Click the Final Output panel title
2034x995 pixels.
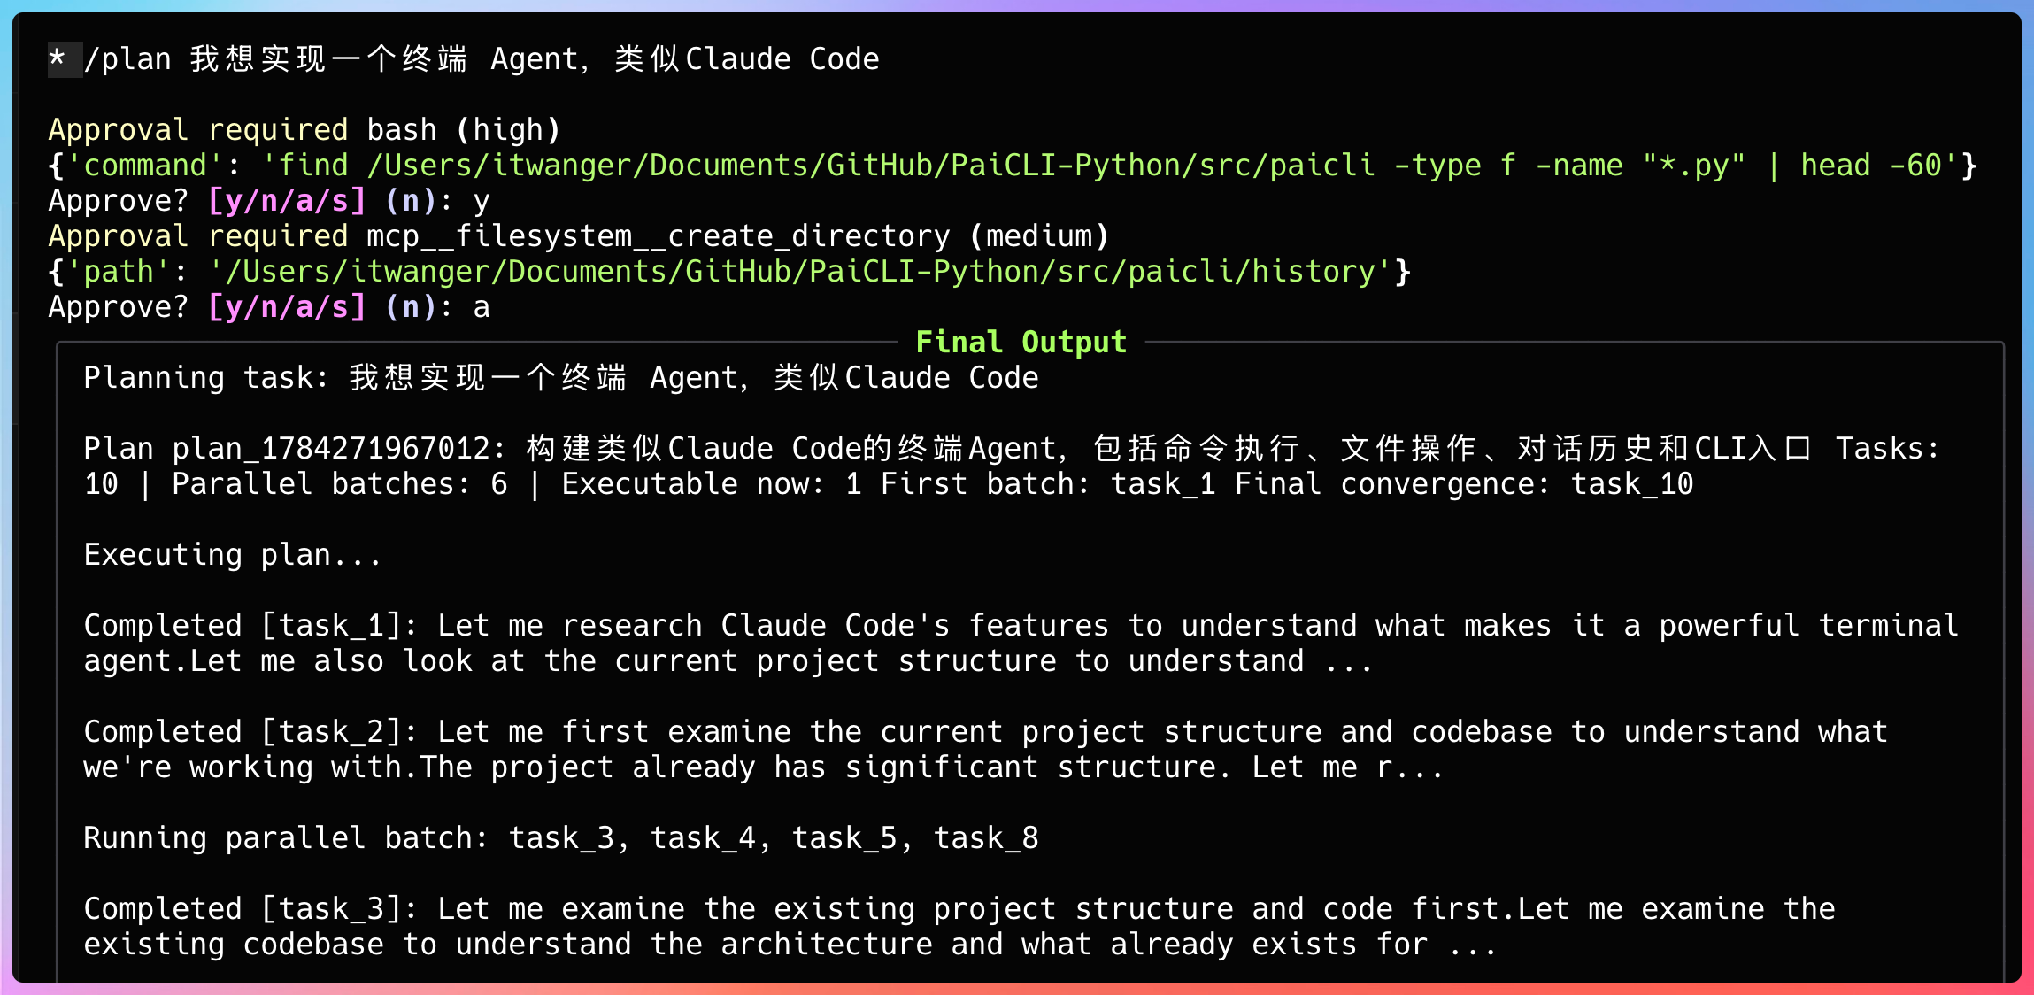click(1021, 342)
